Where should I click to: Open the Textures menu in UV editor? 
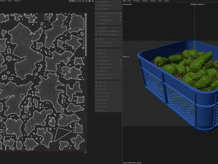tap(17, 1)
